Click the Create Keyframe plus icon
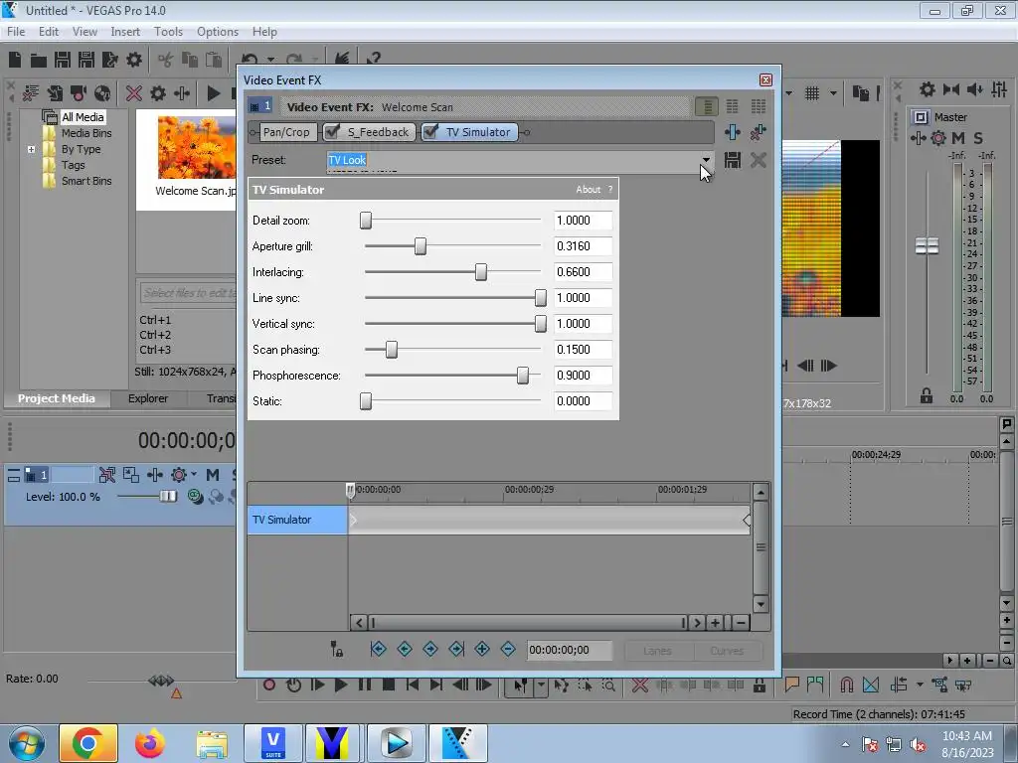The height and width of the screenshot is (763, 1018). tap(482, 649)
